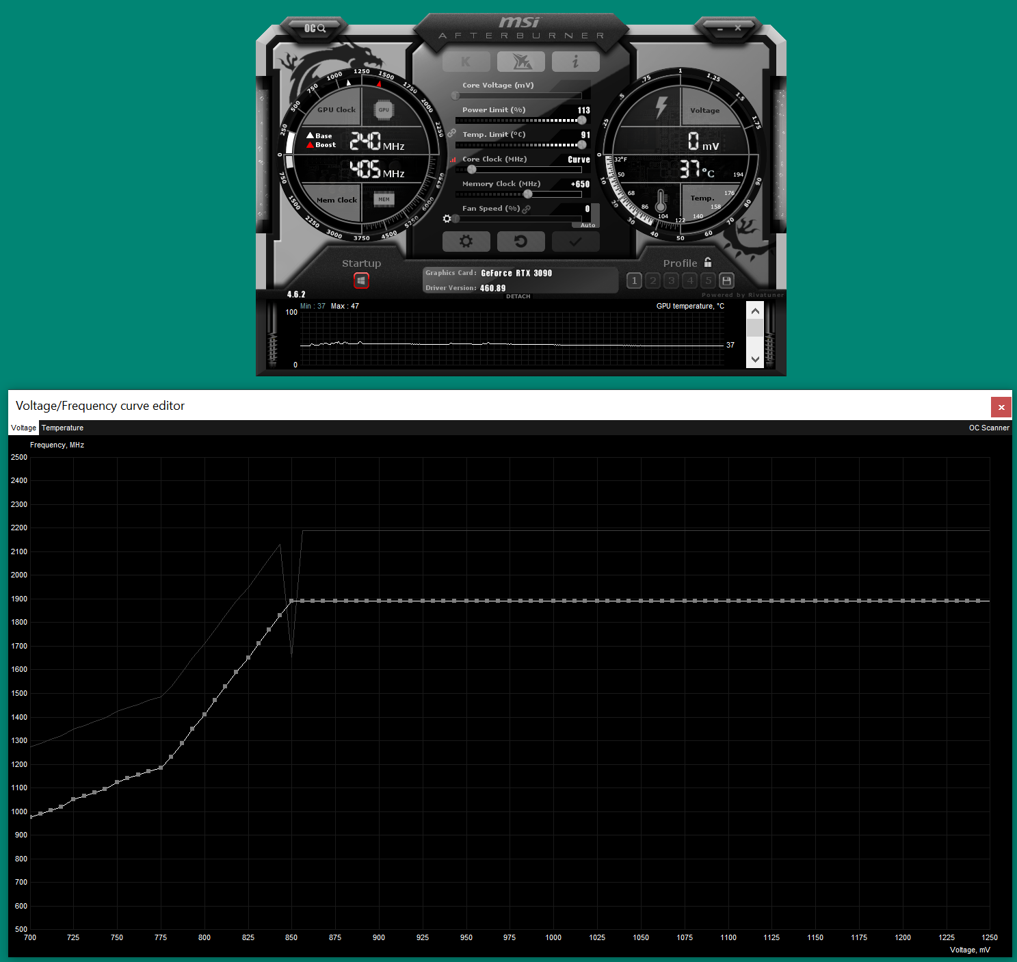Click the 'GeForce RTX 3090' graphics card name

coord(516,273)
